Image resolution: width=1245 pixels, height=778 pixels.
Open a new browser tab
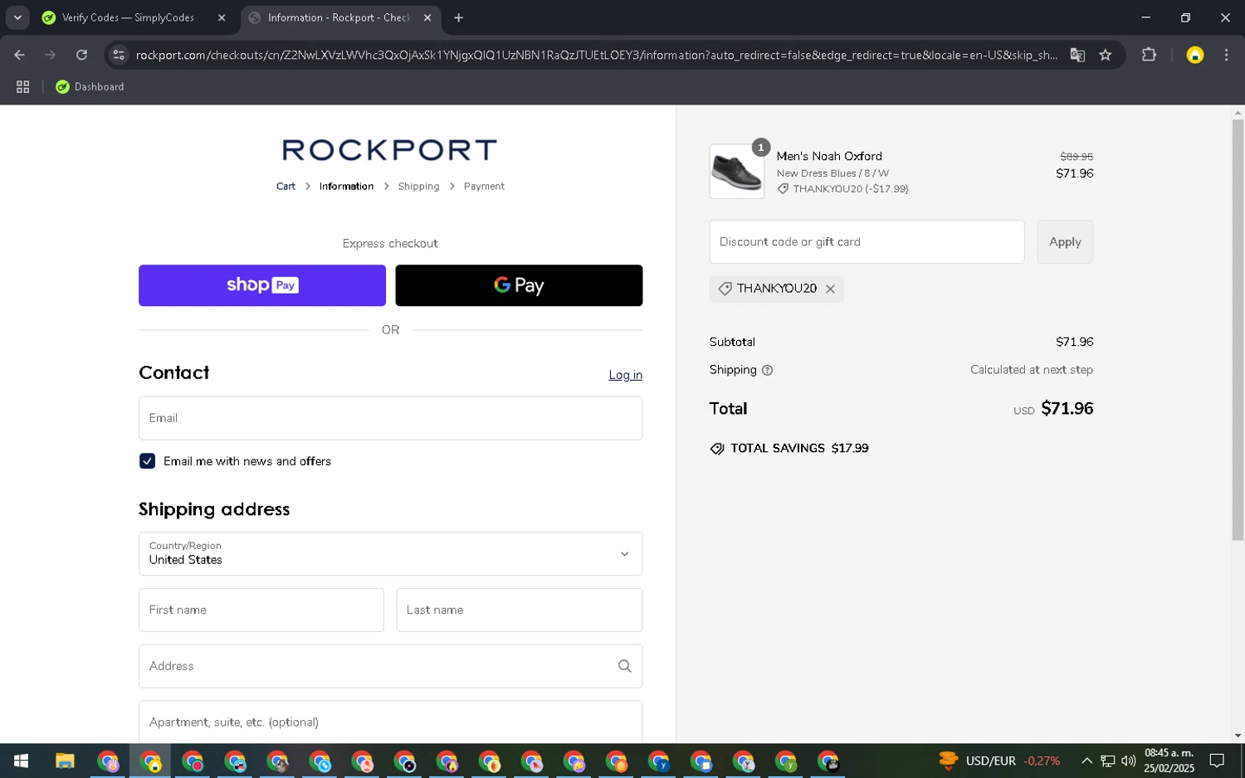pos(459,17)
